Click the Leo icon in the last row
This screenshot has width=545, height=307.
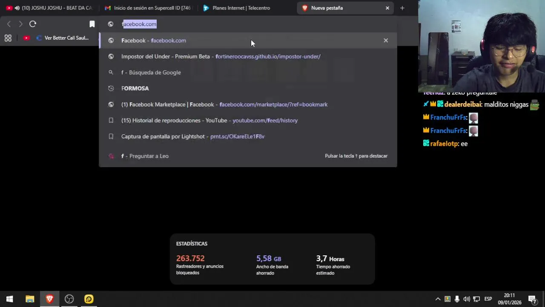(x=111, y=156)
